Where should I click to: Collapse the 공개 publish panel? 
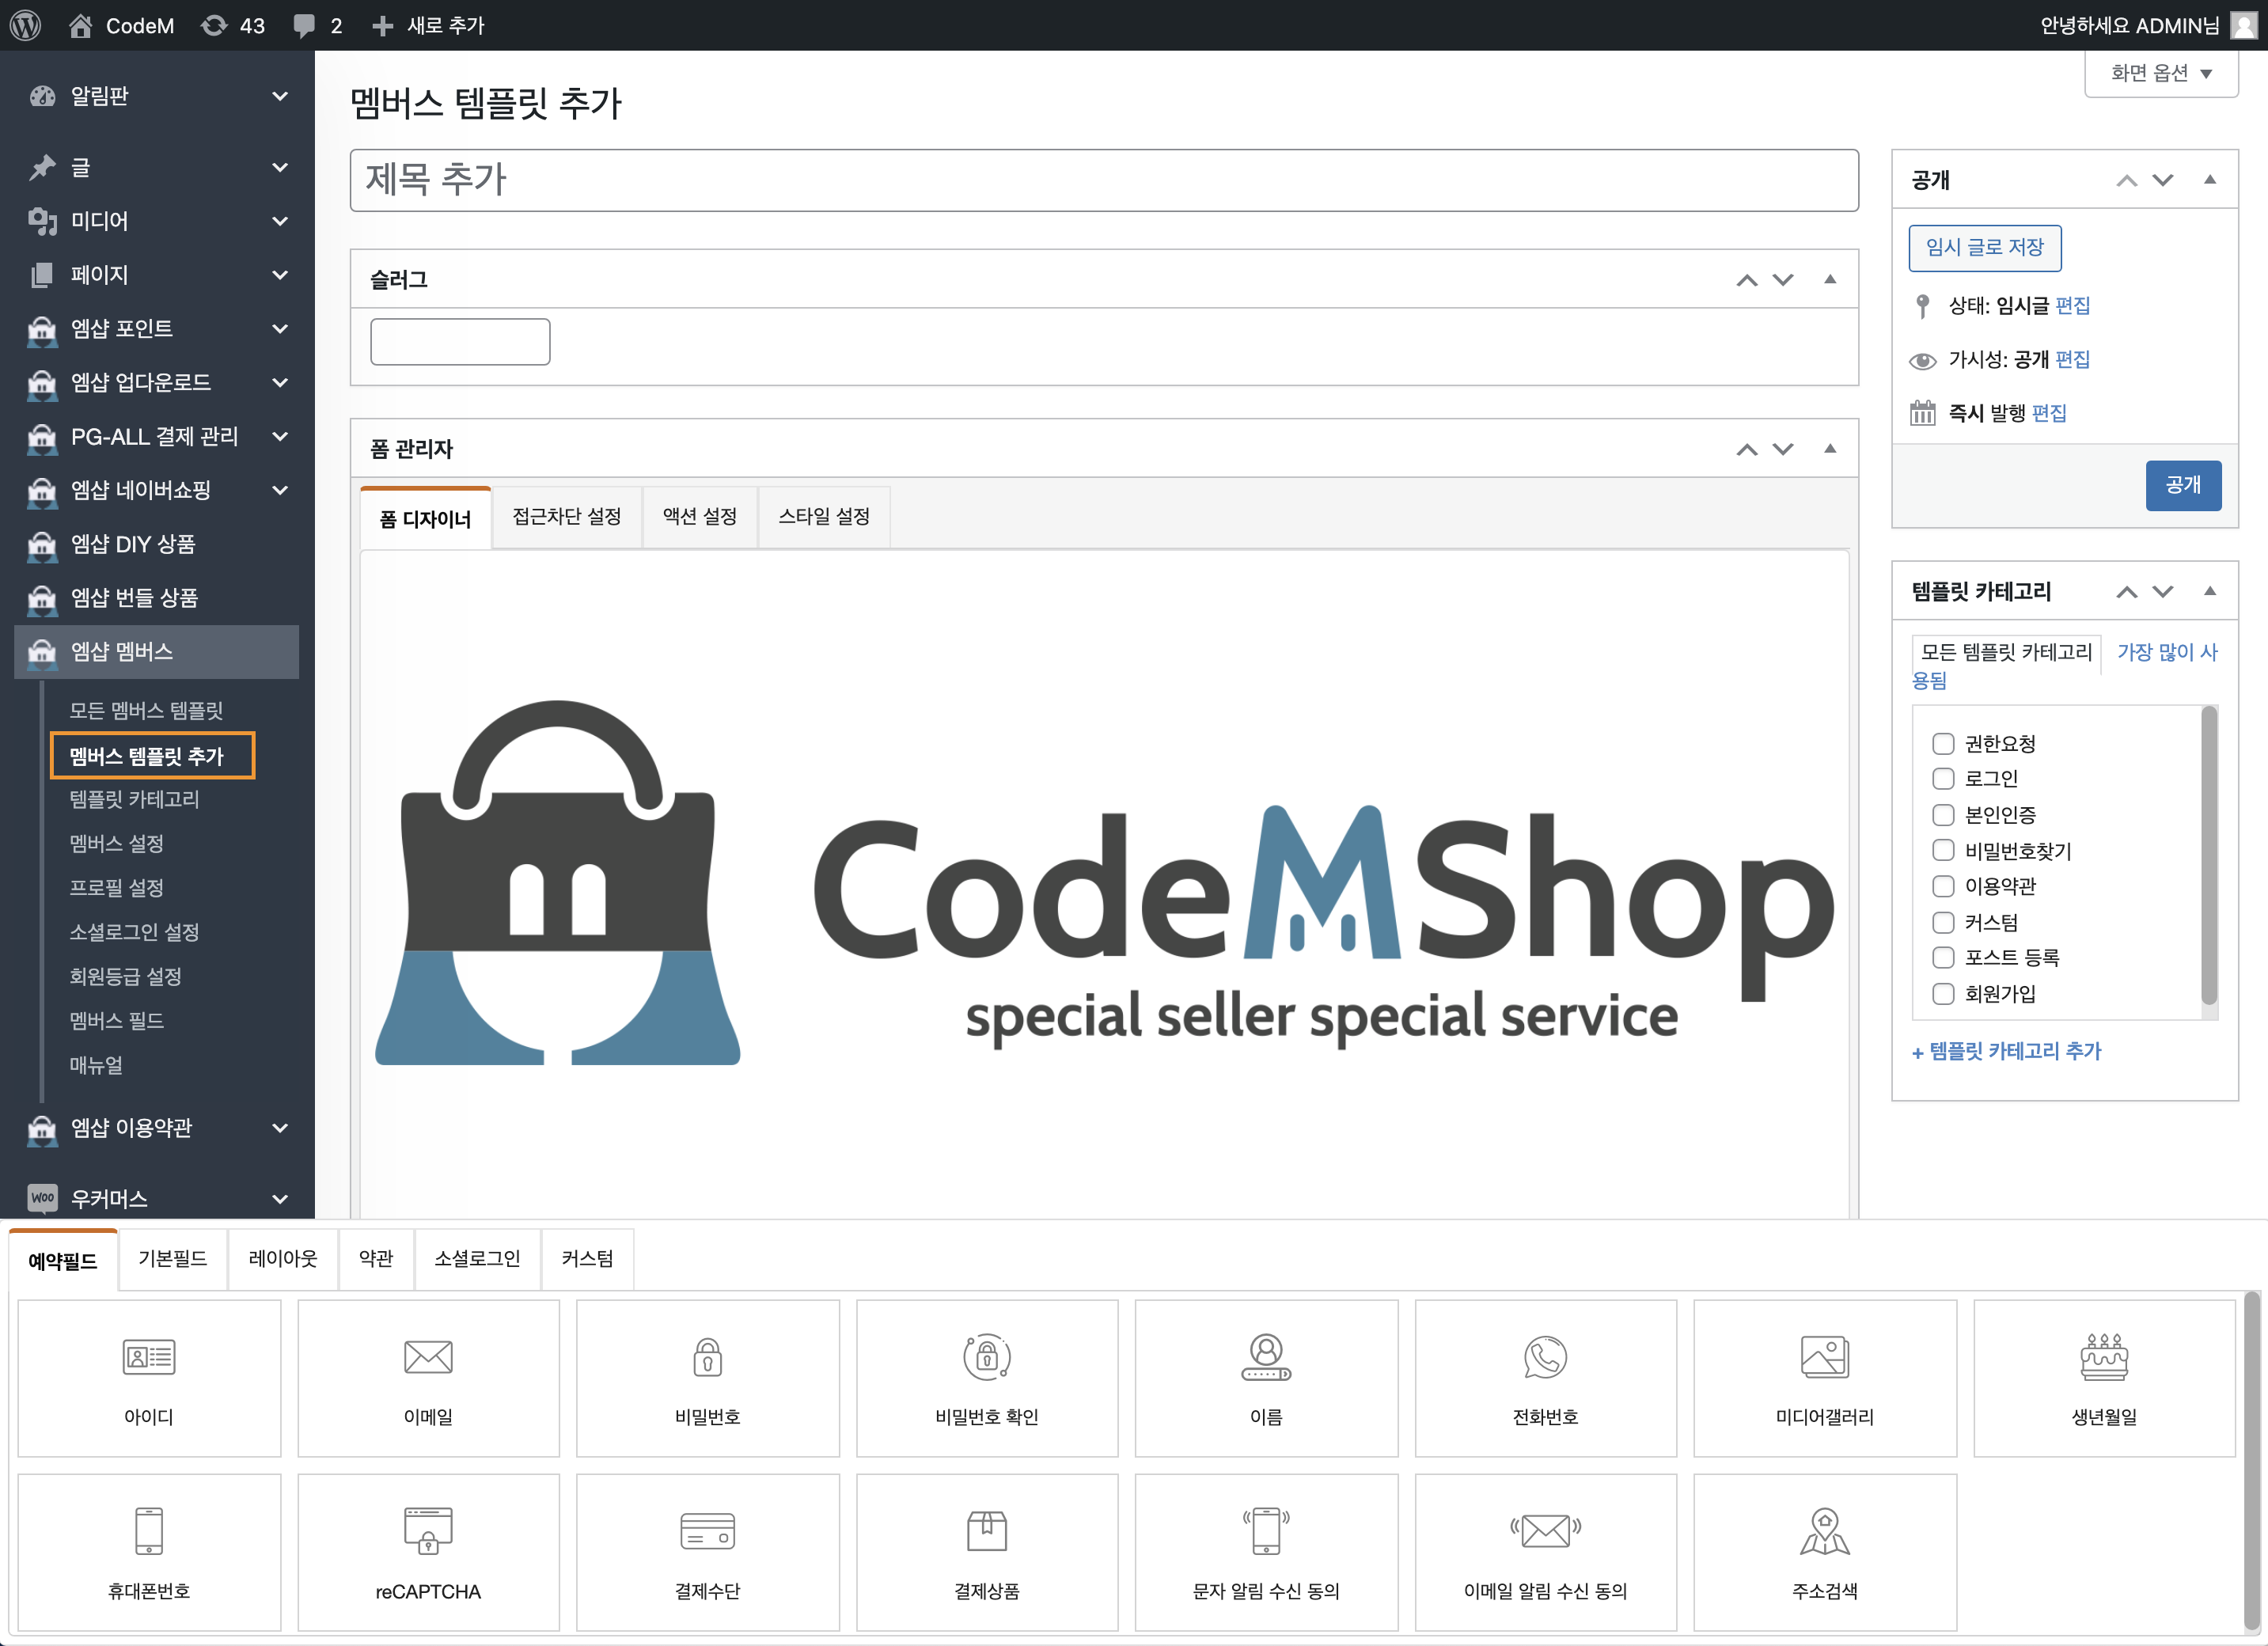point(2210,180)
